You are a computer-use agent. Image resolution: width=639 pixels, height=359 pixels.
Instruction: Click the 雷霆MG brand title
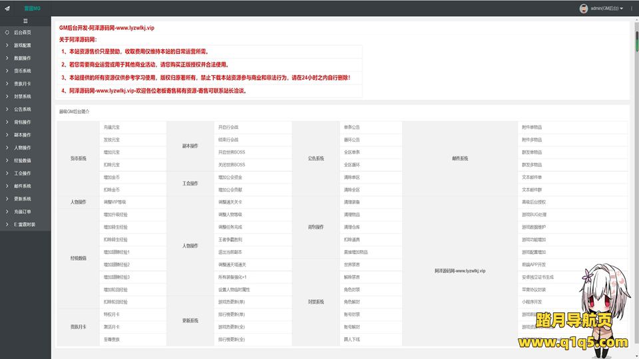click(x=33, y=8)
